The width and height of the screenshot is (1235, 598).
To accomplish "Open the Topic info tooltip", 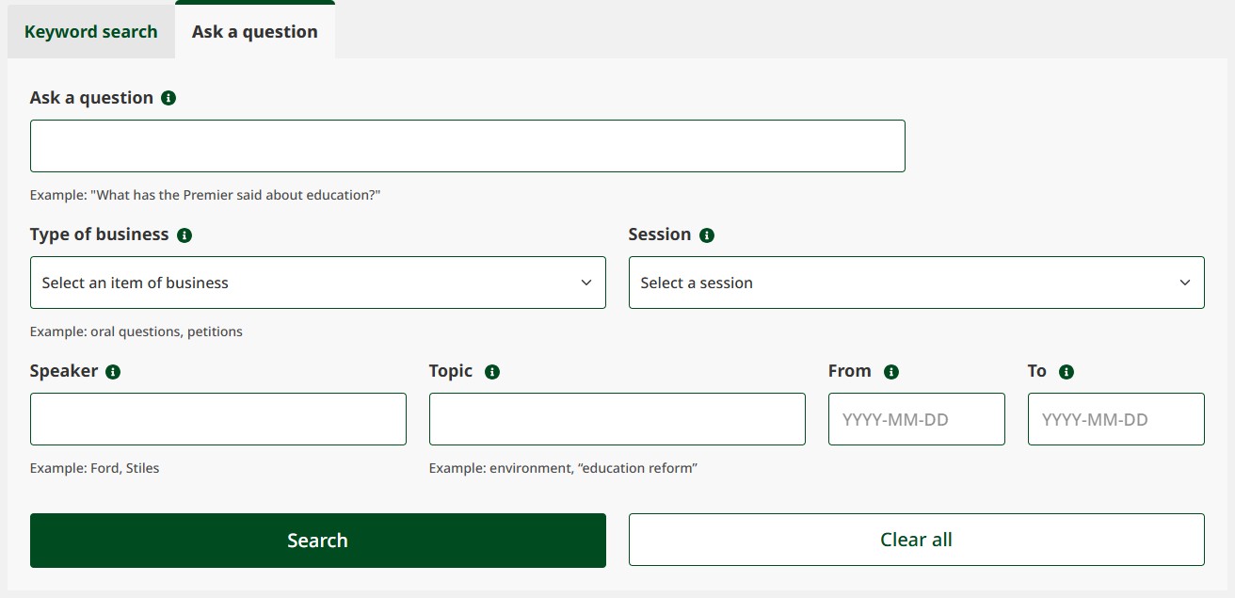I will [494, 371].
